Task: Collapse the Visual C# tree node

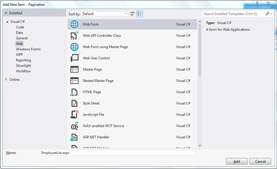Action: coord(7,22)
